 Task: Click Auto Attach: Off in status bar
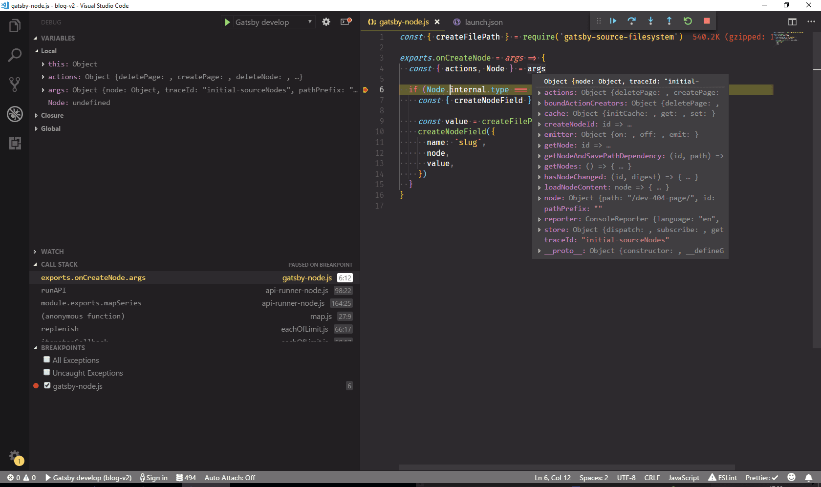tap(230, 478)
